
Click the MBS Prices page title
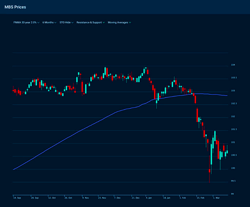click(x=15, y=7)
